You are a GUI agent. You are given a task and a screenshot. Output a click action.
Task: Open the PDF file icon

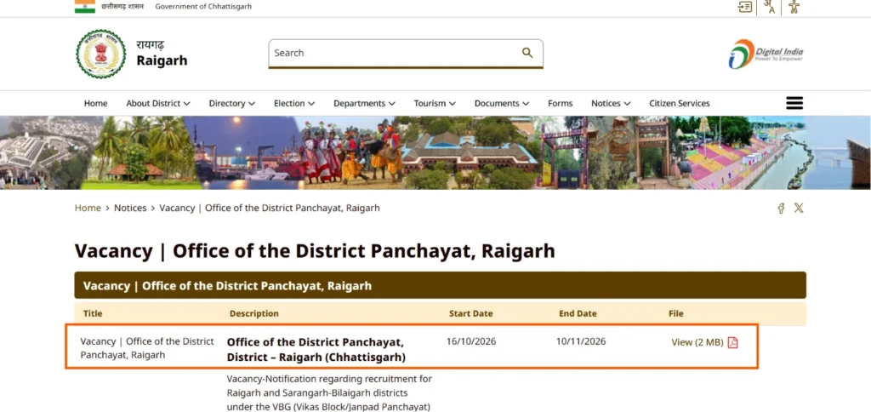pos(732,342)
